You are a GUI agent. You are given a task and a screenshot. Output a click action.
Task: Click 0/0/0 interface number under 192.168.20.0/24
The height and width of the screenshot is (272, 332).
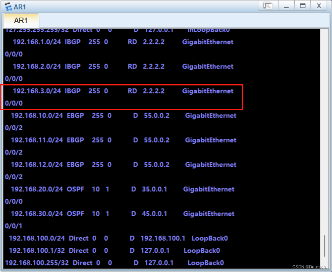pyautogui.click(x=13, y=202)
